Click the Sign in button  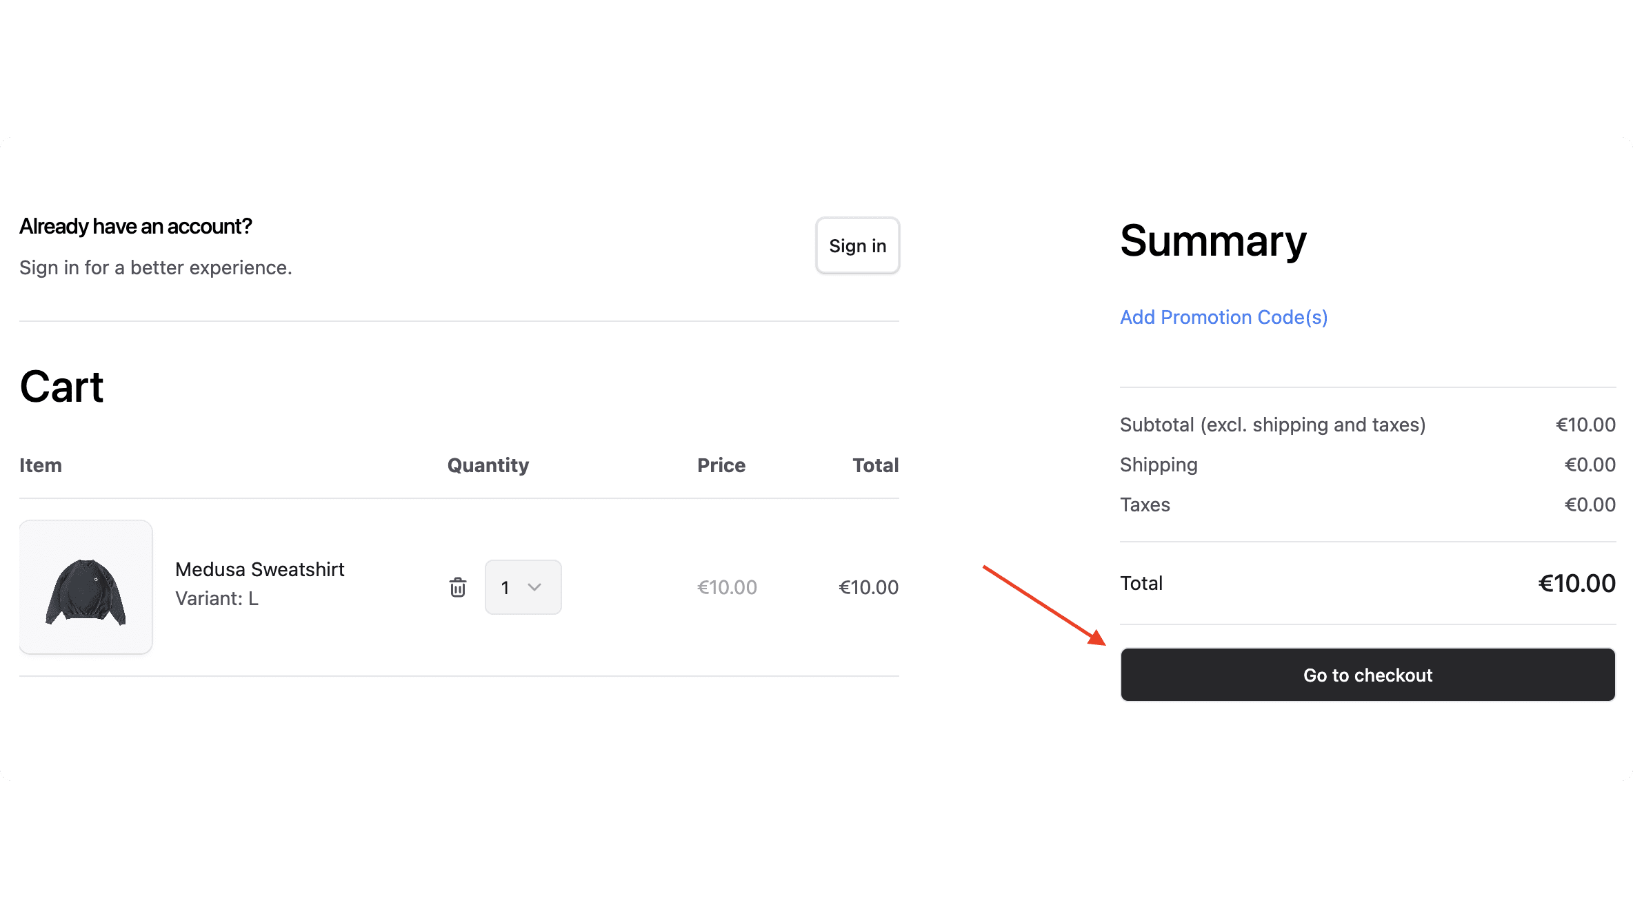click(857, 245)
